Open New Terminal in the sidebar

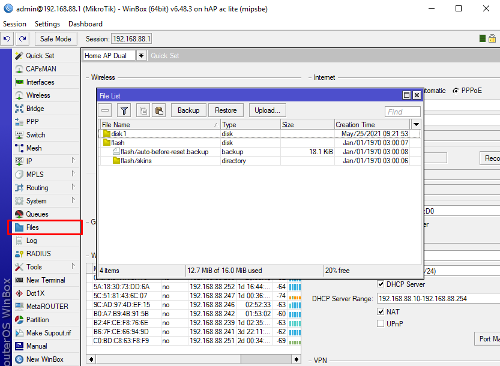45,280
